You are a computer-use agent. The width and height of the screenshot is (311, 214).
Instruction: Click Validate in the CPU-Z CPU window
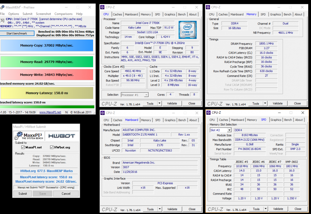click(172, 103)
